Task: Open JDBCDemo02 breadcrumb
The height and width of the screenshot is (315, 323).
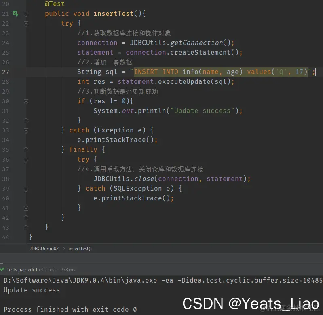Action: (44, 249)
